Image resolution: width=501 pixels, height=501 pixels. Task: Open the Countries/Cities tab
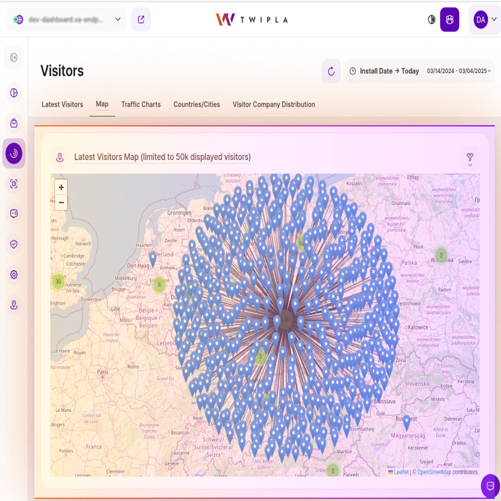coord(196,104)
